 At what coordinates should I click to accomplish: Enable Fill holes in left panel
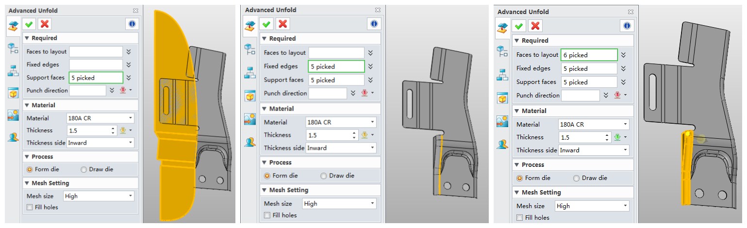30,207
